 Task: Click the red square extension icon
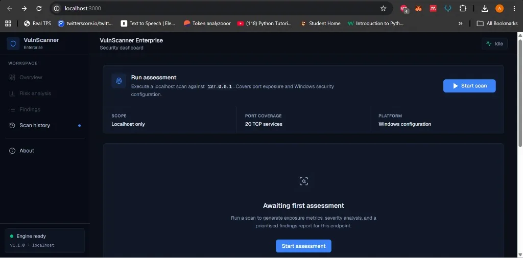(433, 9)
